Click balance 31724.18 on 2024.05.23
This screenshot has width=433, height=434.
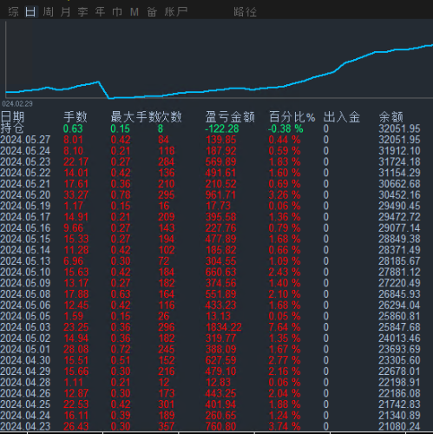[399, 161]
